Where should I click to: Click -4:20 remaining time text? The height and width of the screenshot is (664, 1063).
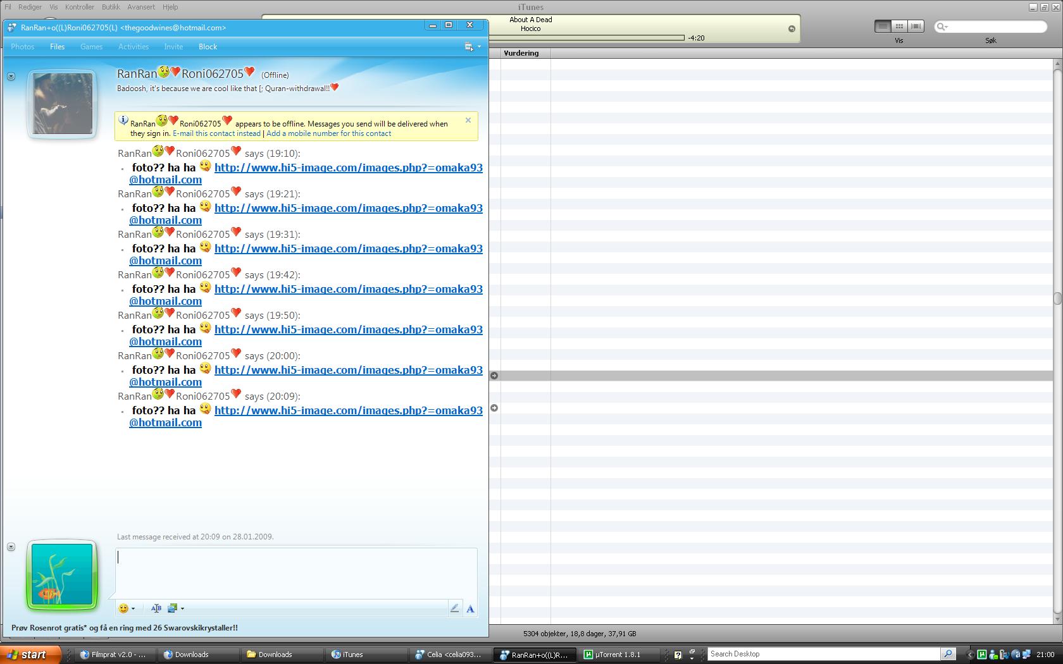pos(696,38)
